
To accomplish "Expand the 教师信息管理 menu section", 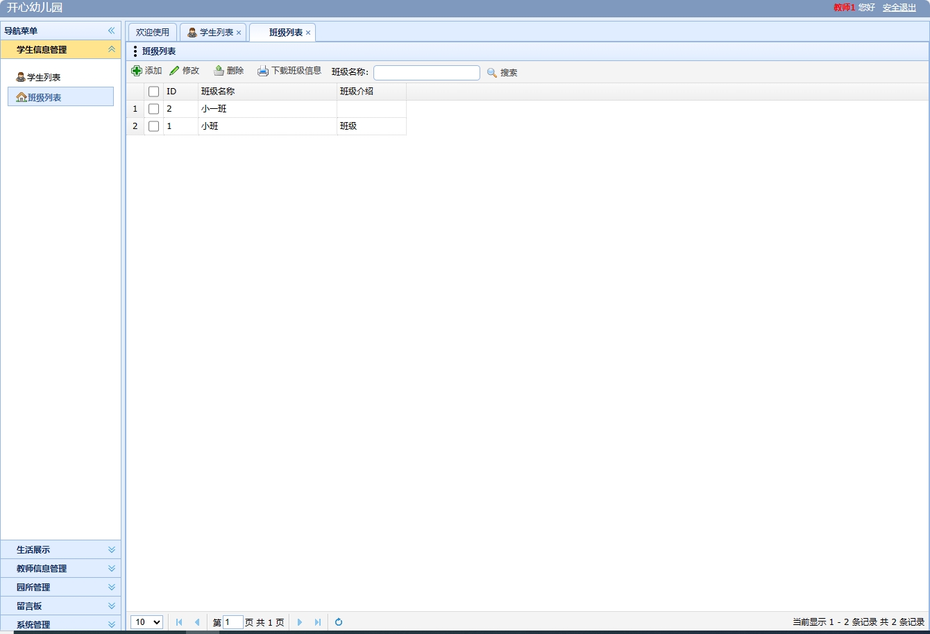I will [x=60, y=568].
